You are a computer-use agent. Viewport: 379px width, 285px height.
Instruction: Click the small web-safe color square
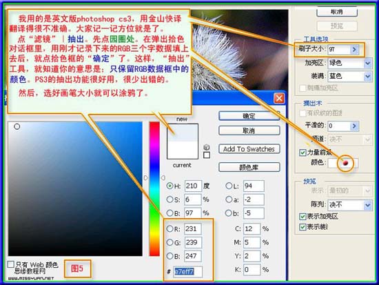(x=207, y=155)
